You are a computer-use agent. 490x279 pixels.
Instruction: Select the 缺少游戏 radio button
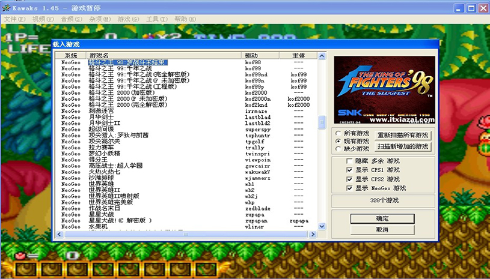[338, 148]
